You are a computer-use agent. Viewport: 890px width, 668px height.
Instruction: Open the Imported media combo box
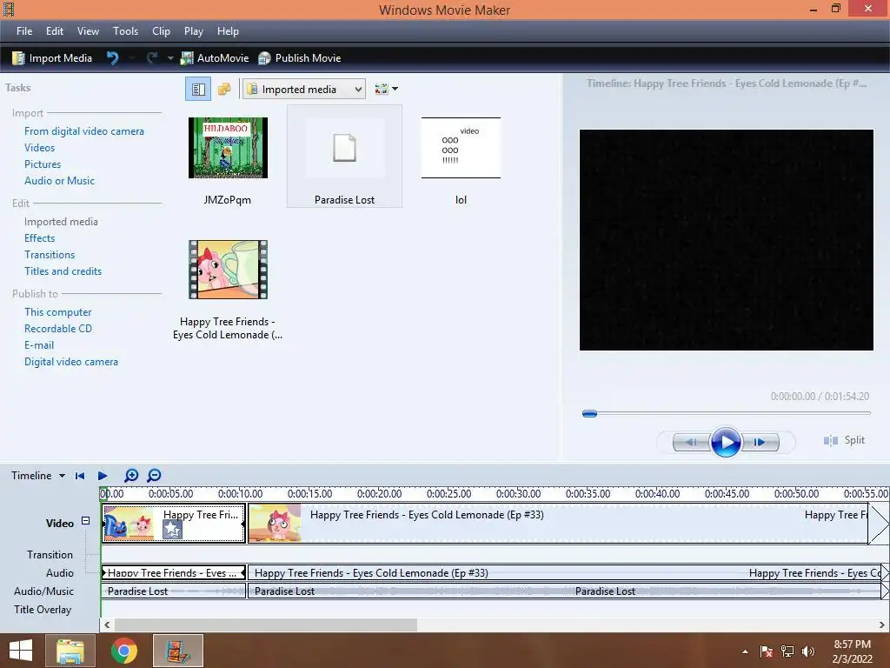[x=304, y=90]
